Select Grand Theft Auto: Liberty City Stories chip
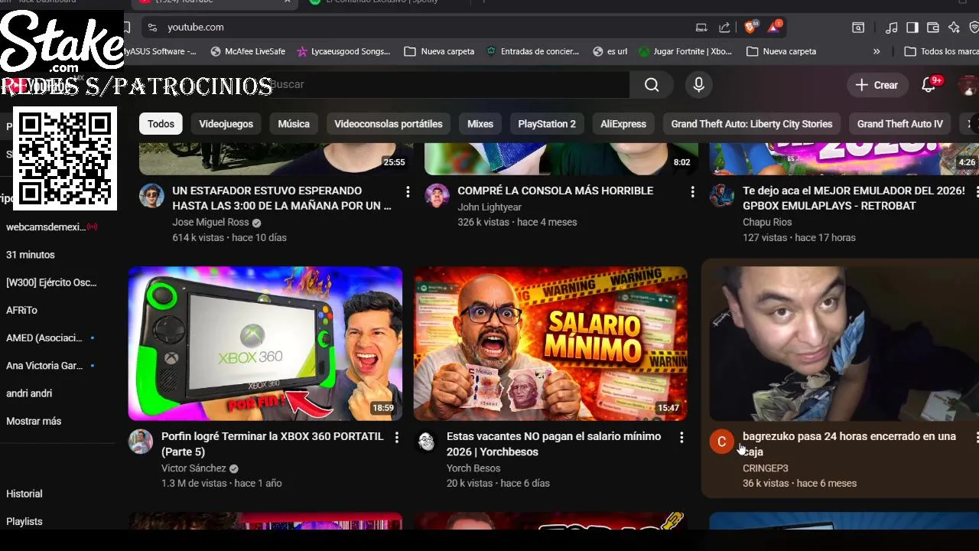Screen dimensions: 979x551 [x=752, y=124]
